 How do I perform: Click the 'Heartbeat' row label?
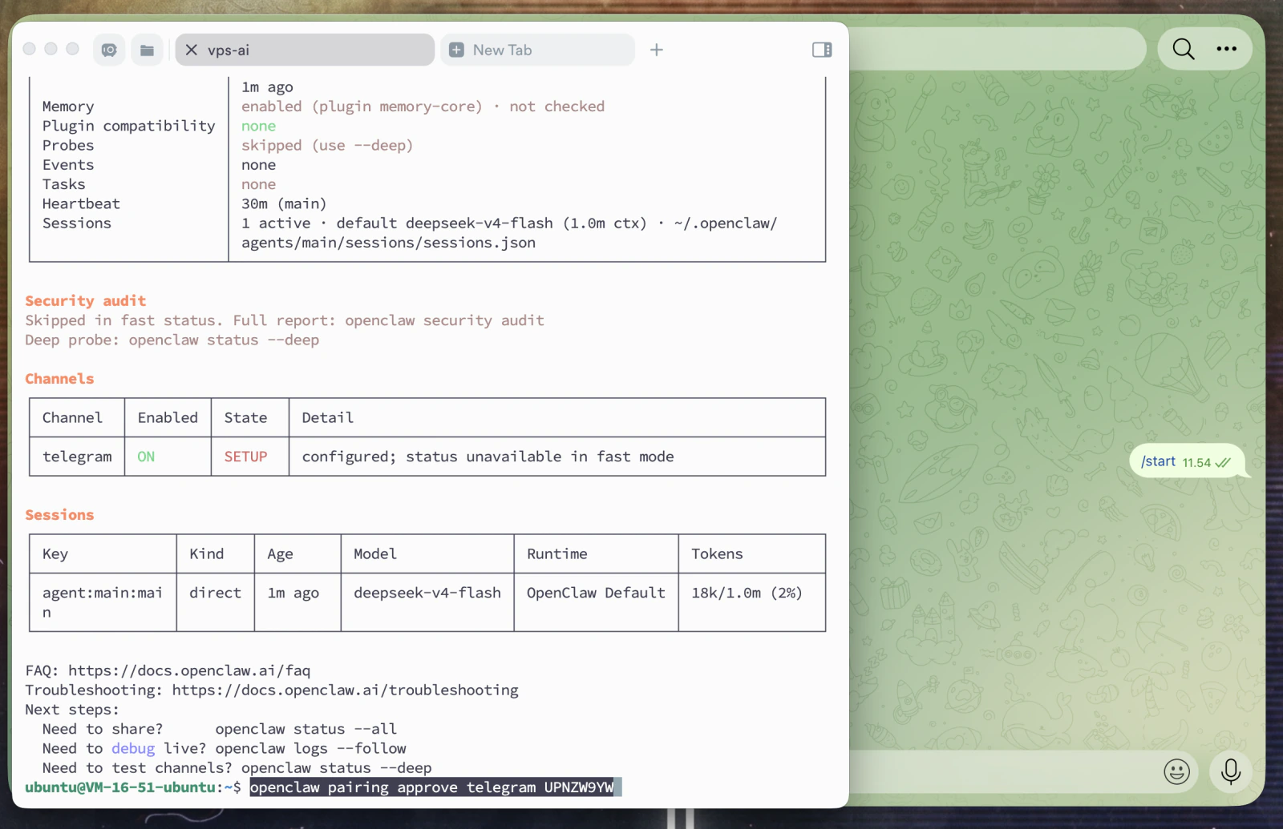(x=81, y=203)
